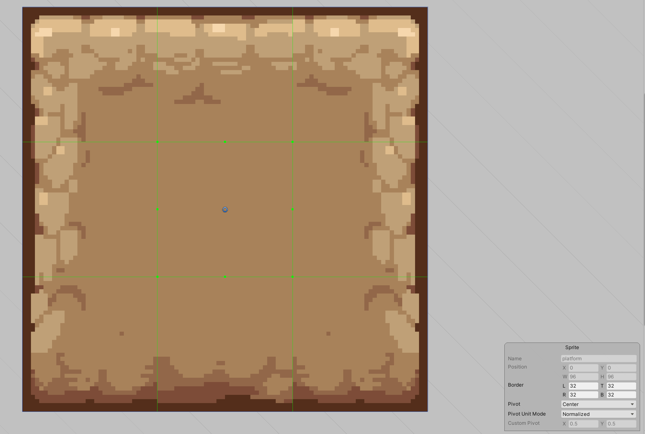This screenshot has width=645, height=434.
Task: Select the top-middle slice border handle
Action: pyautogui.click(x=225, y=142)
